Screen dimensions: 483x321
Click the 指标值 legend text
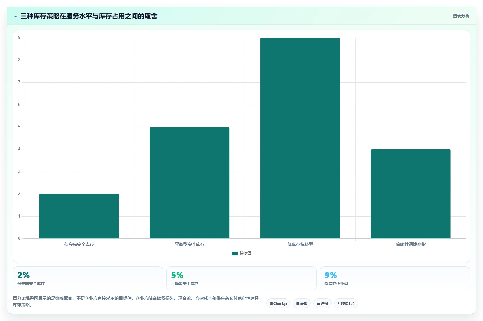245,253
